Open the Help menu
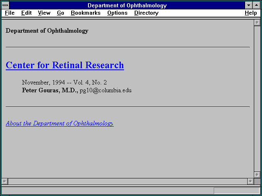The image size is (262, 196). [x=251, y=13]
